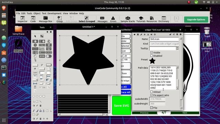Image resolution: width=220 pixels, height=124 pixels.
Task: Open the Message Box
Action: (x=45, y=19)
